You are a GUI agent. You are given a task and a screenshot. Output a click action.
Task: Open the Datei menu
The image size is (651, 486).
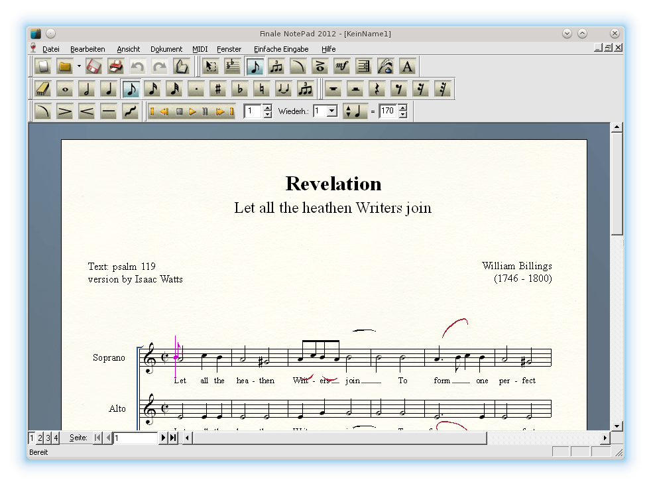50,49
